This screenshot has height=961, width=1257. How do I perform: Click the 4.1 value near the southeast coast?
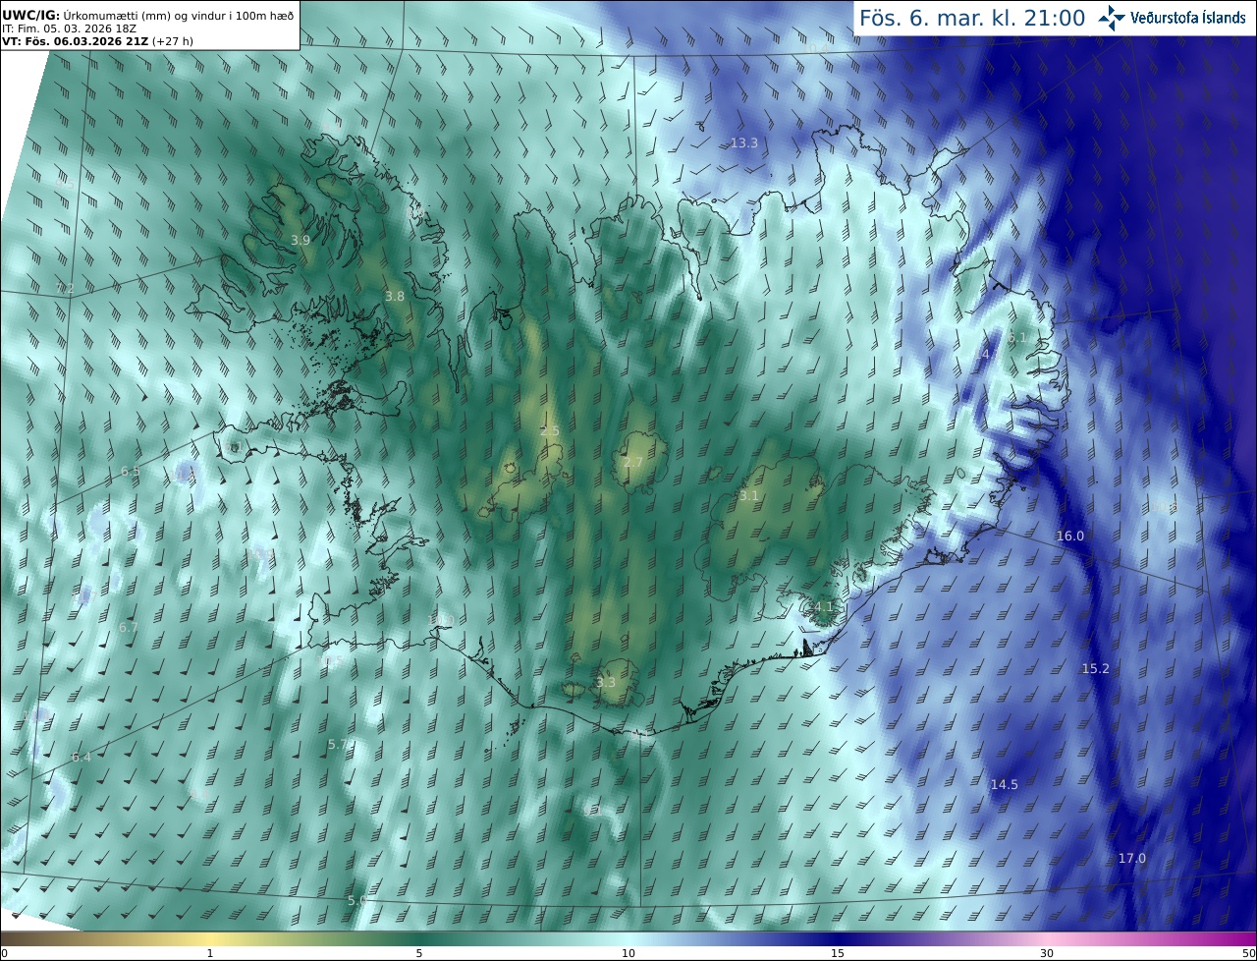(823, 606)
